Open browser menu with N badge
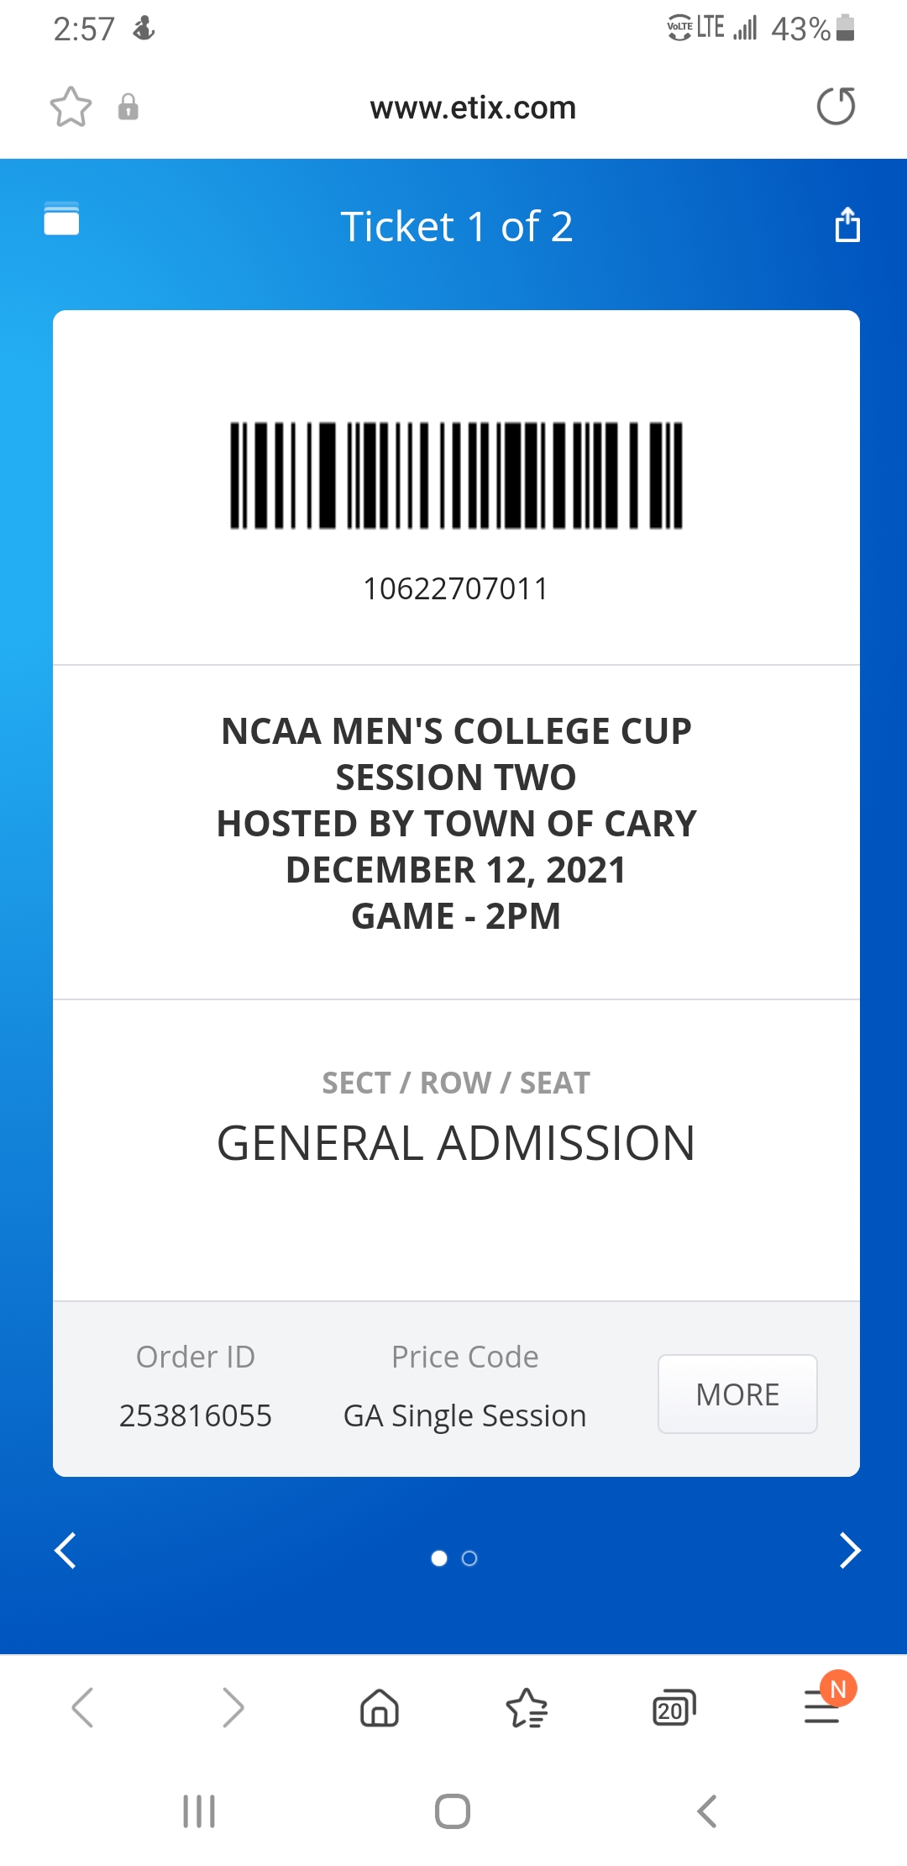 (823, 1706)
